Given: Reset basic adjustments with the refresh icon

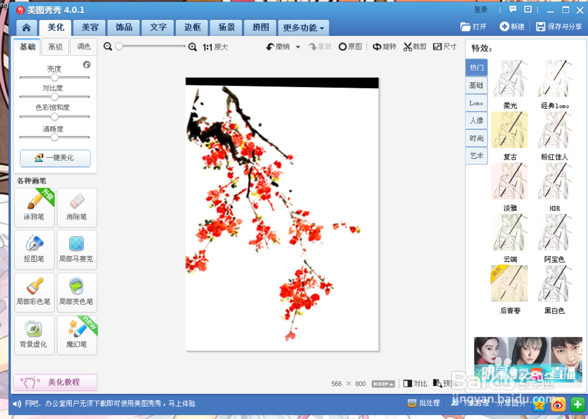Looking at the screenshot, I should (x=86, y=65).
